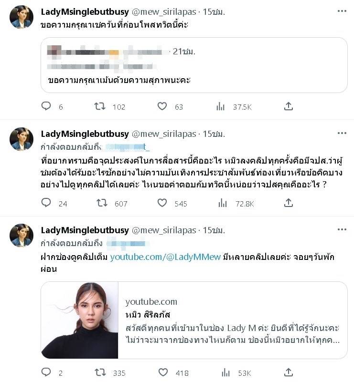Open the YouTube channel preview card thumbnail
354x382 pixels.
(80, 320)
